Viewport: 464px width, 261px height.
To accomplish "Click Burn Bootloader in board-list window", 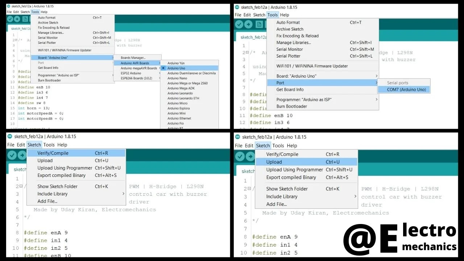I will pyautogui.click(x=49, y=80).
